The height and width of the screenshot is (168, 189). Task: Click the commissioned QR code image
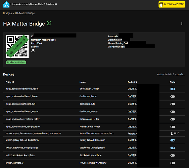tap(17, 46)
